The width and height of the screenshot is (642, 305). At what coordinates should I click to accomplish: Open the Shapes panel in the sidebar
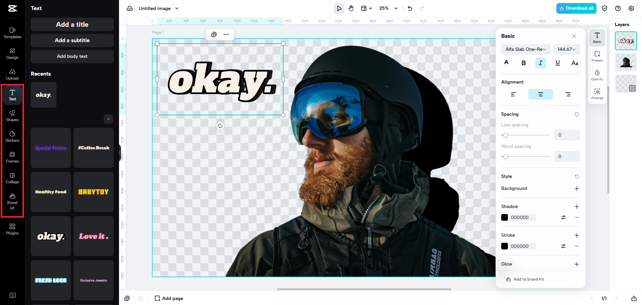[x=12, y=116]
